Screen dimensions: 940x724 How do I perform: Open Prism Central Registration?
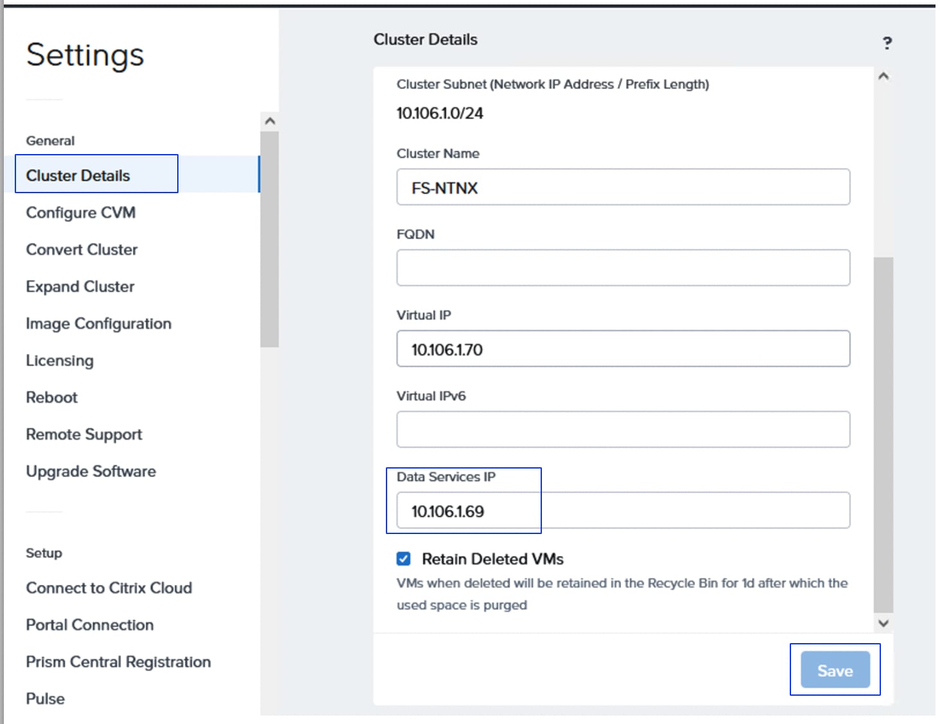118,662
